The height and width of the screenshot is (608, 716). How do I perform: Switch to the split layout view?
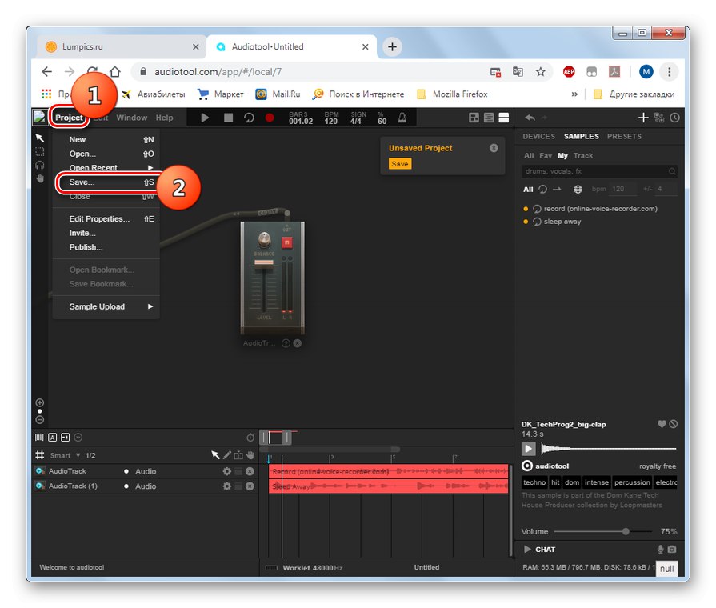coord(503,118)
